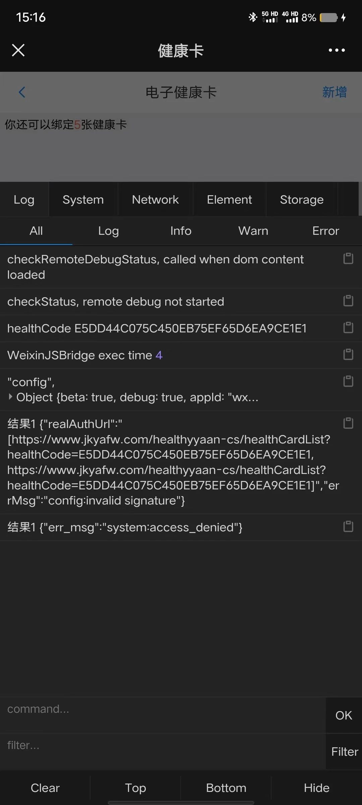362x805 pixels.
Task: Copy the realAuthUrl result log entry
Action: point(348,423)
